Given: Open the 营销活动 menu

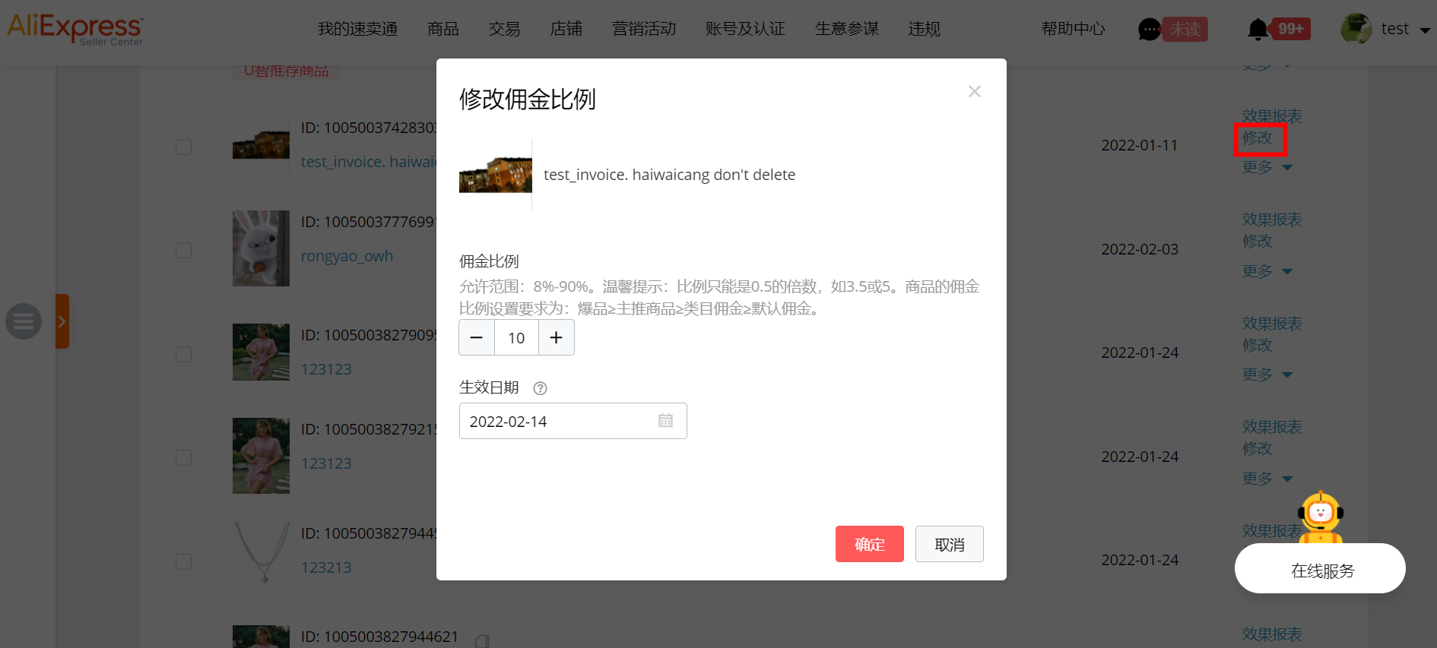Looking at the screenshot, I should click(x=643, y=29).
